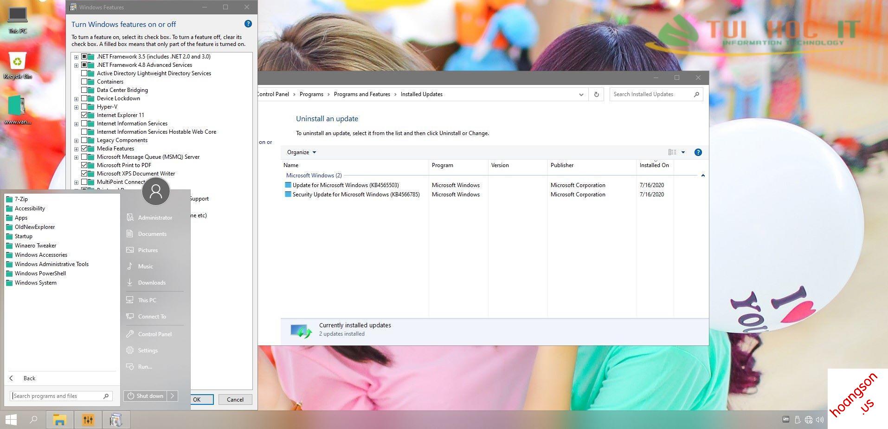Enable Hyper-V checkbox
This screenshot has width=888, height=429.
84,107
